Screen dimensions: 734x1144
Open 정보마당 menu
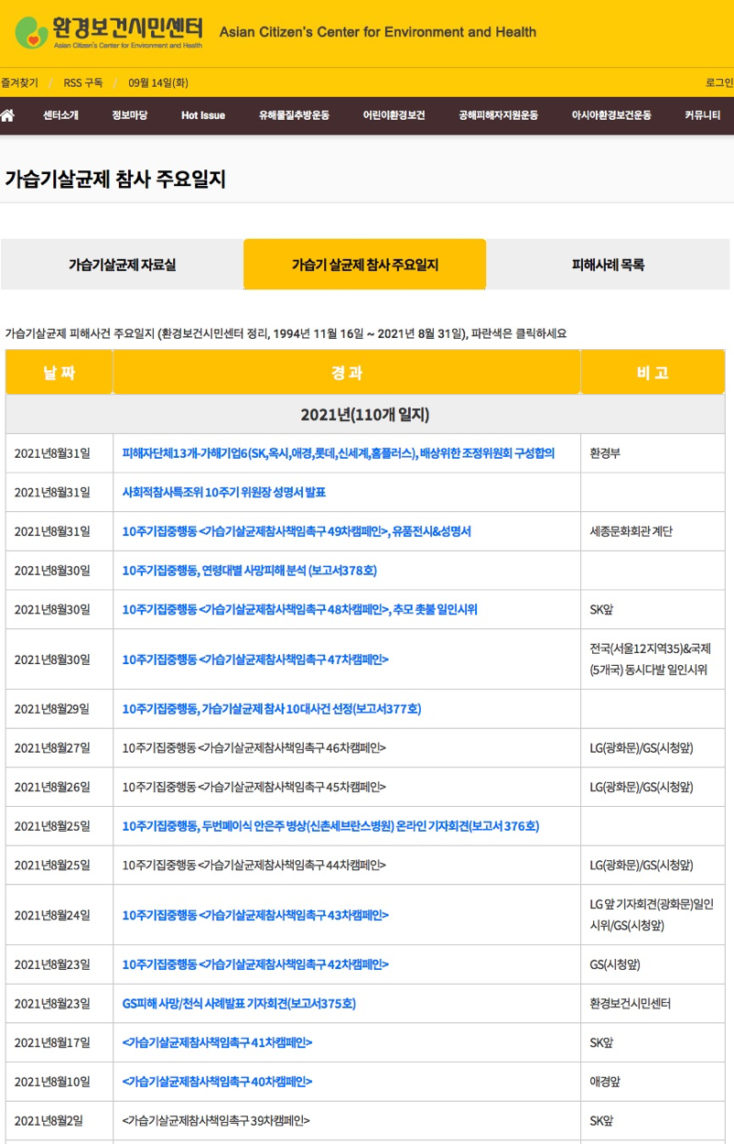(x=129, y=115)
